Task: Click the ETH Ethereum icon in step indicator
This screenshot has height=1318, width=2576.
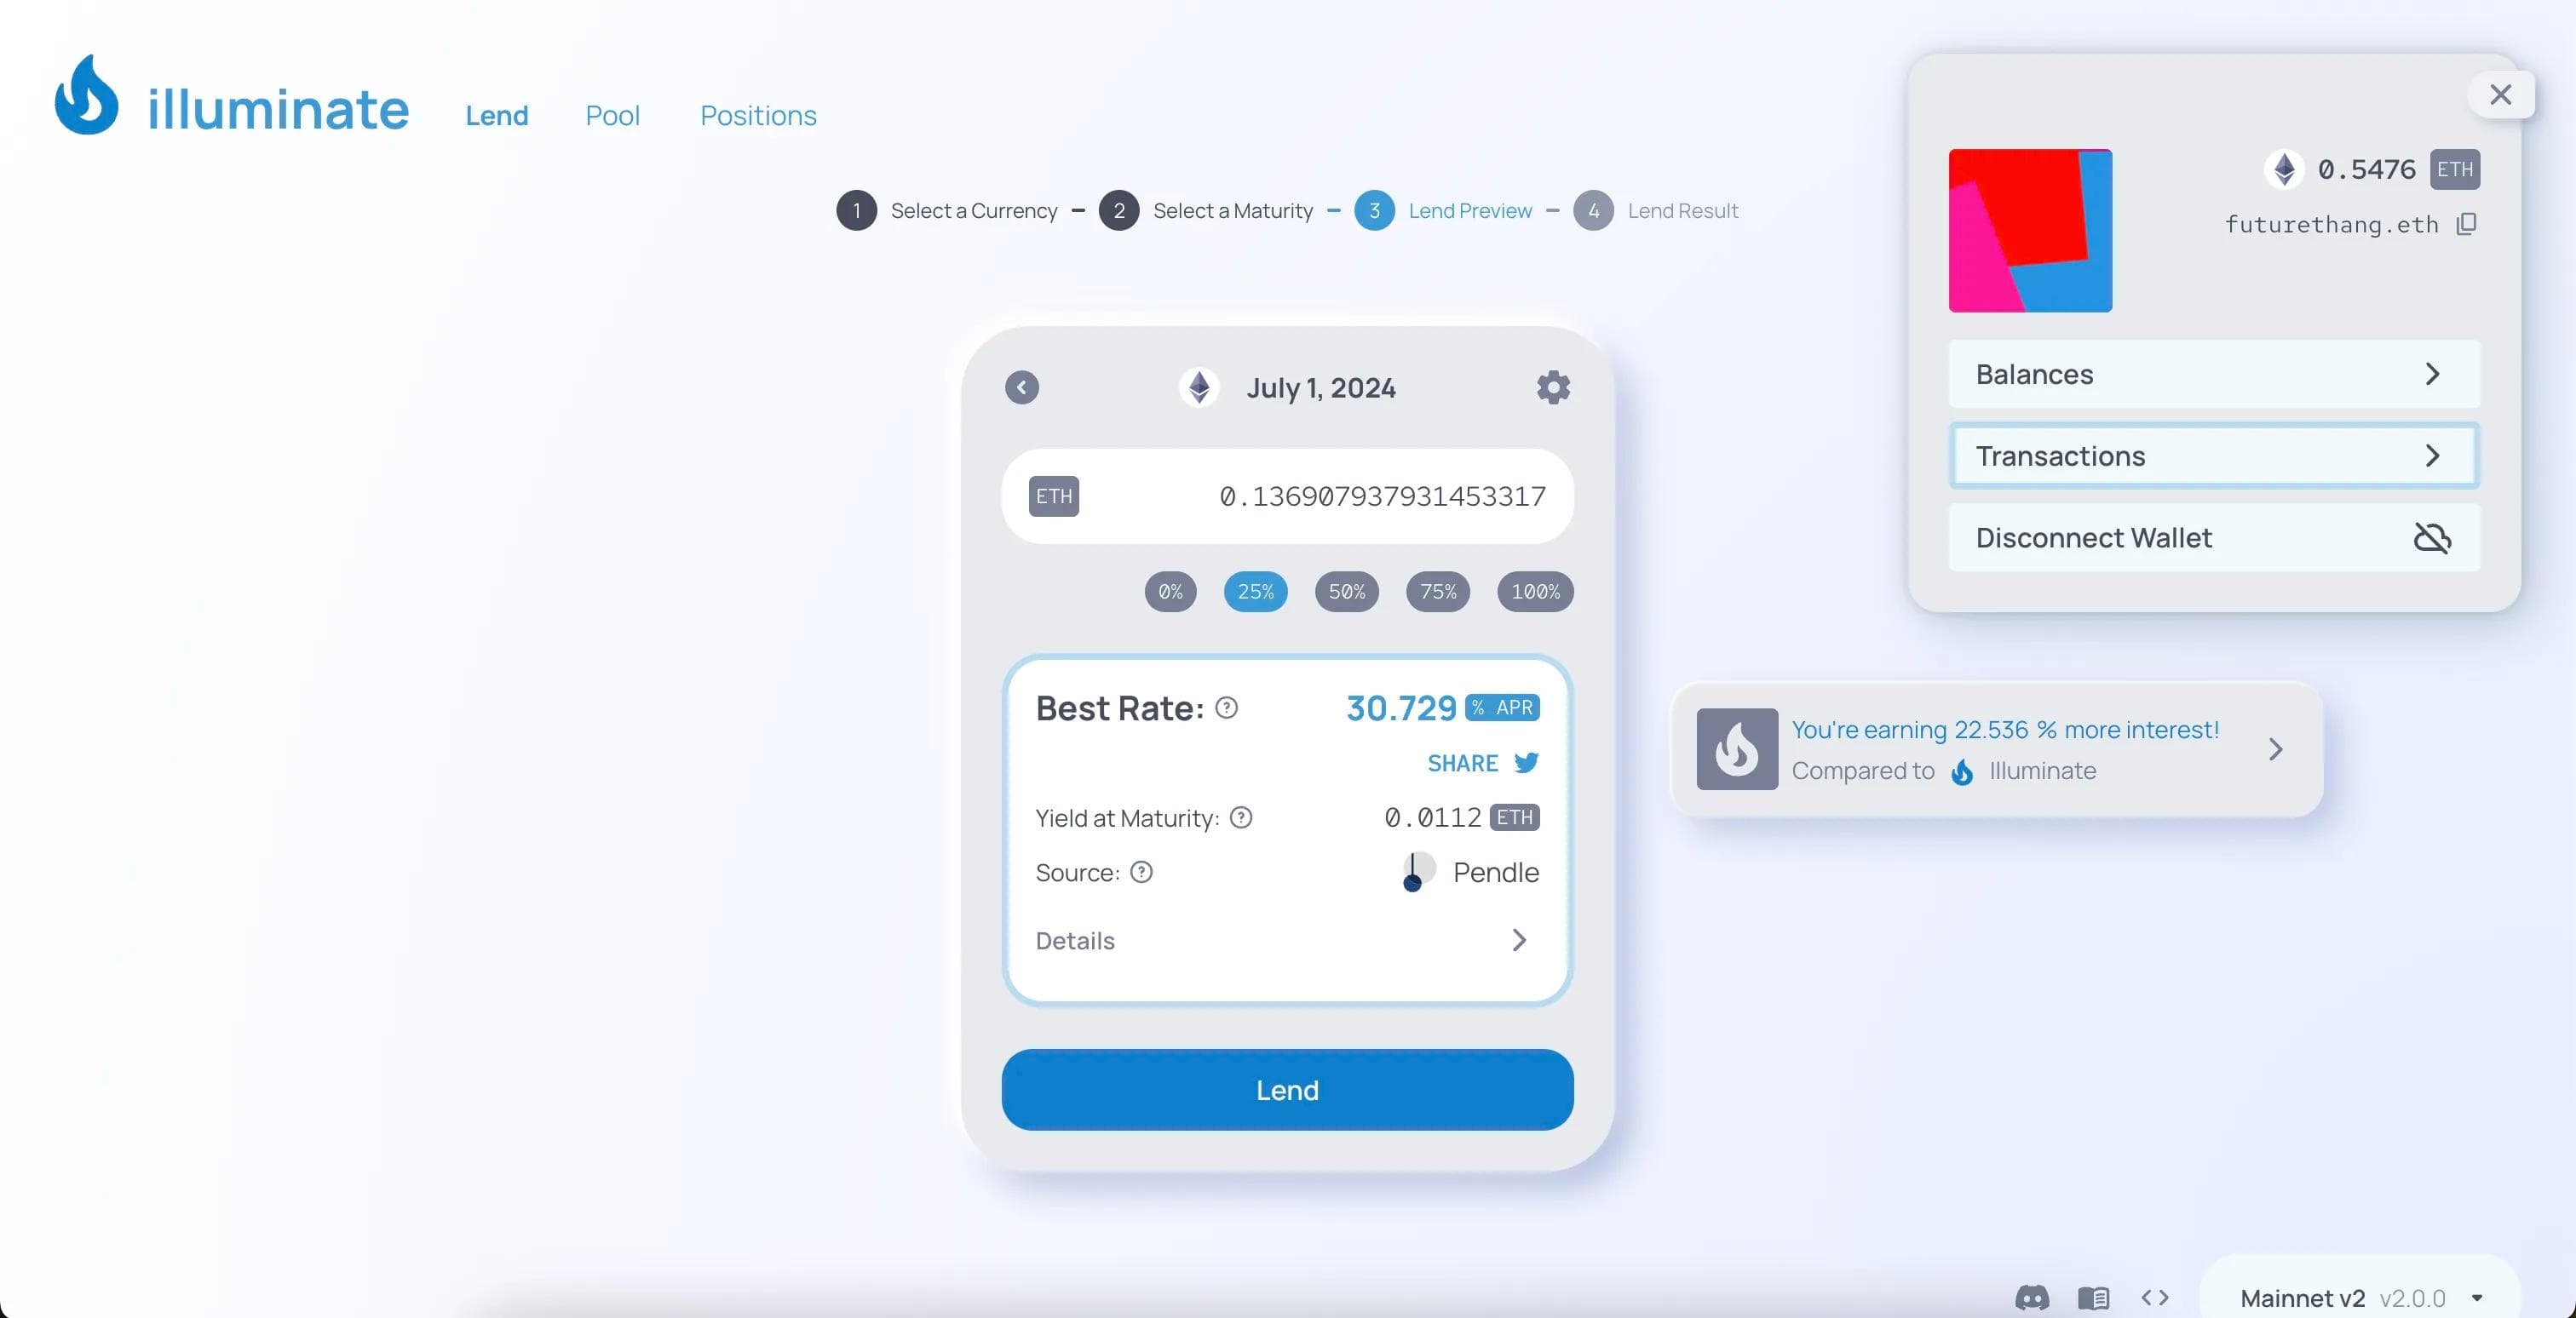Action: 1202,387
